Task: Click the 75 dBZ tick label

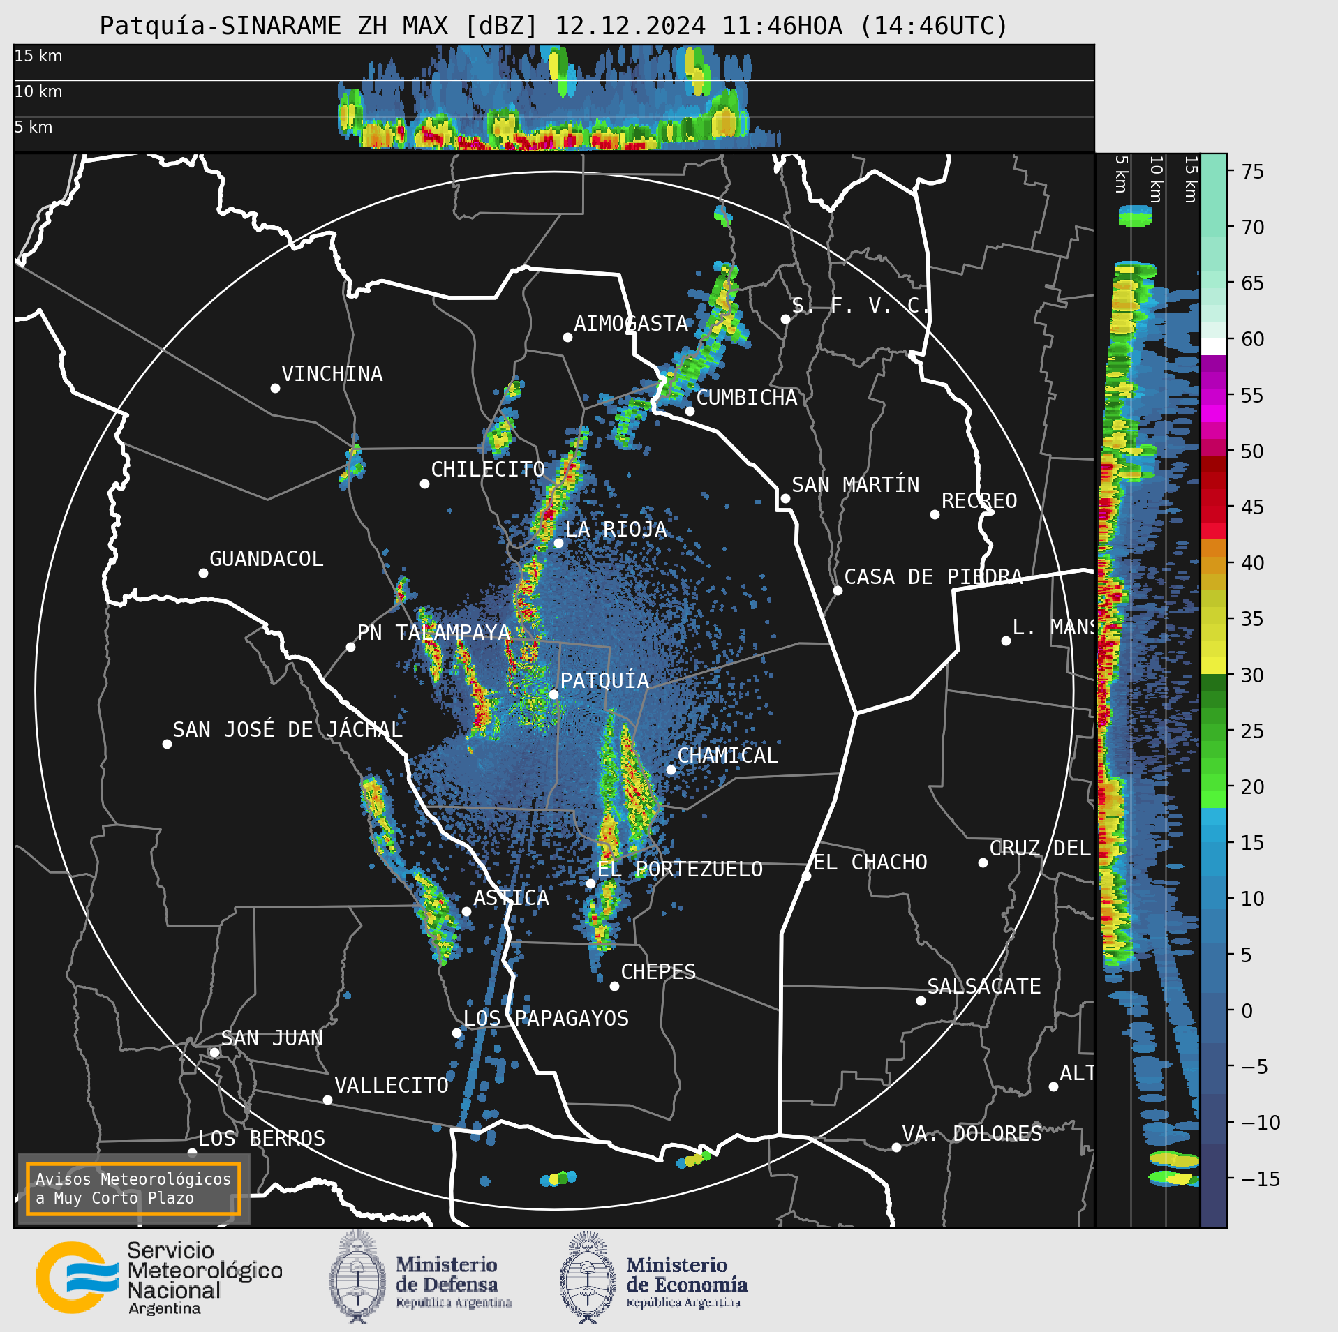Action: click(1253, 171)
